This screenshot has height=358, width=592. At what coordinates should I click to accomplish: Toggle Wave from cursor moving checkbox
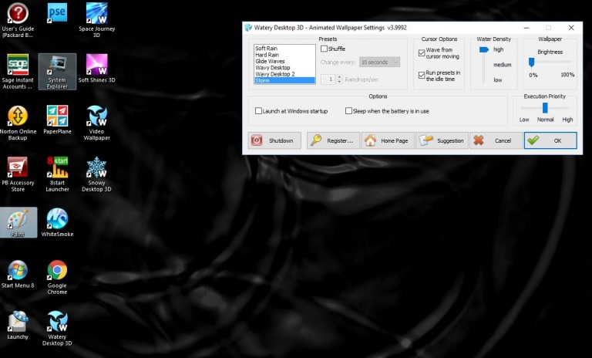(x=422, y=52)
